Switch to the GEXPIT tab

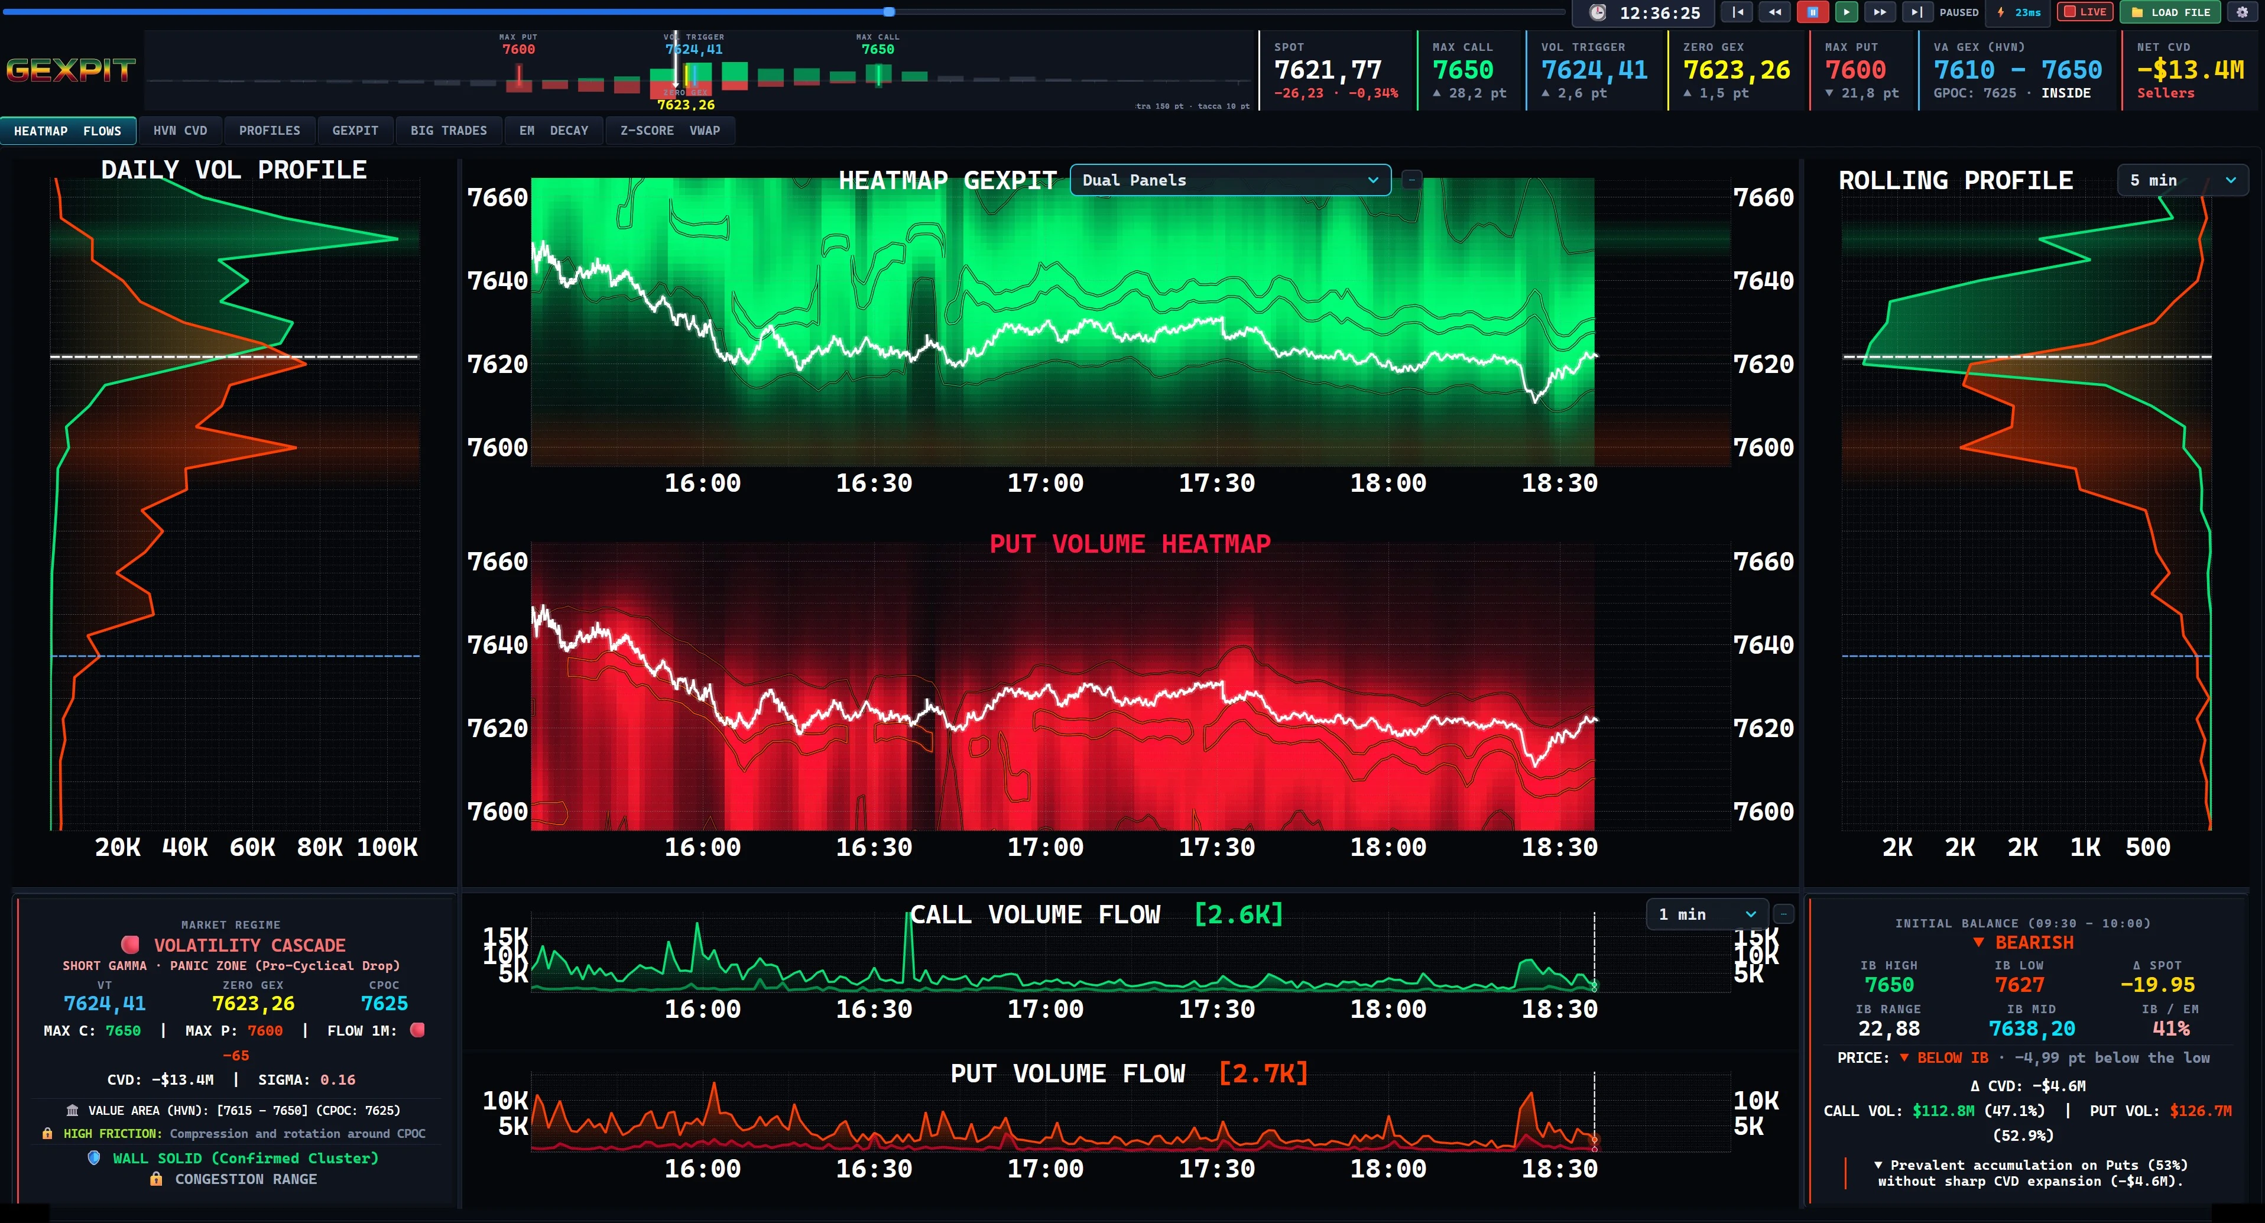[x=355, y=131]
